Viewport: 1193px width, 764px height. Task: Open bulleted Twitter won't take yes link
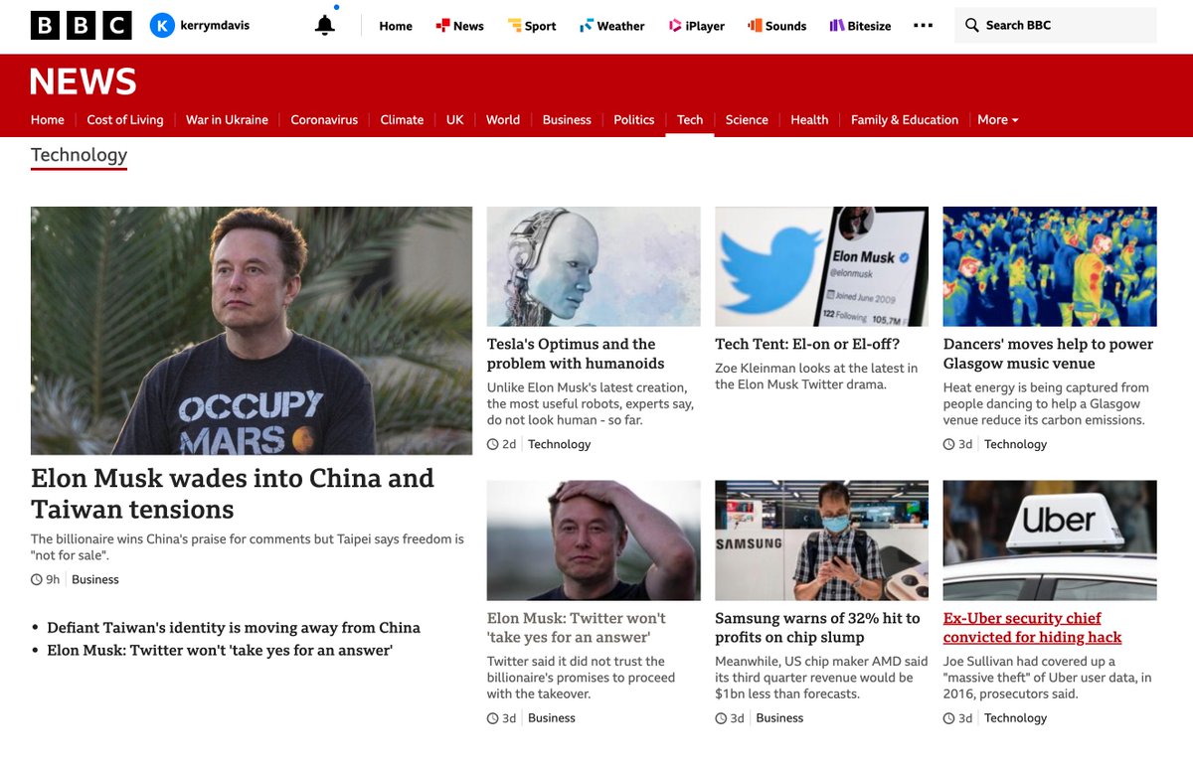(x=220, y=651)
